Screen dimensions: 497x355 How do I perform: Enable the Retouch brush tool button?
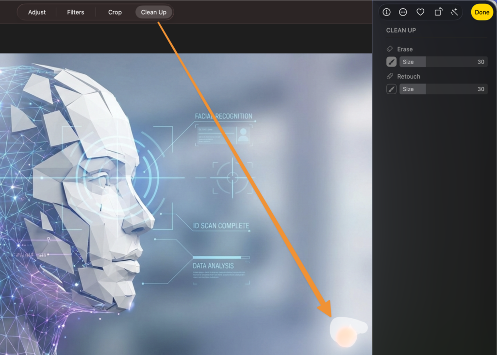(x=391, y=89)
